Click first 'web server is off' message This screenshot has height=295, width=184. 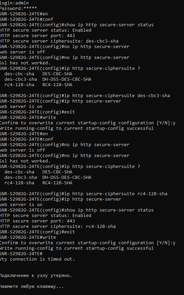tap(22, 52)
